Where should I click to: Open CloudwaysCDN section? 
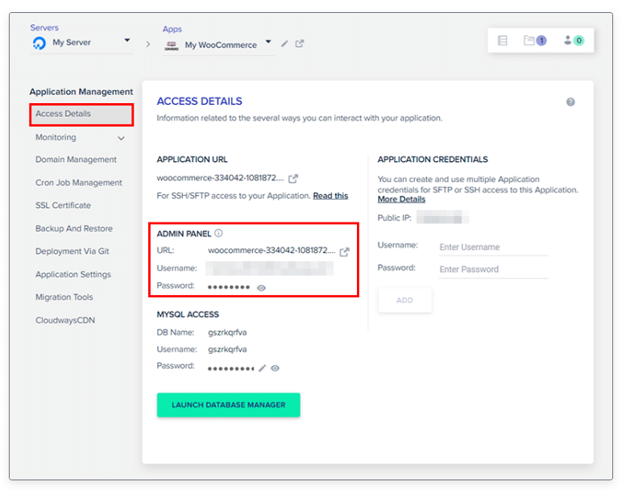[65, 321]
